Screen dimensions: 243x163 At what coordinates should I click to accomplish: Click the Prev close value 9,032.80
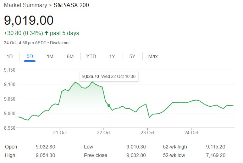[136, 155]
